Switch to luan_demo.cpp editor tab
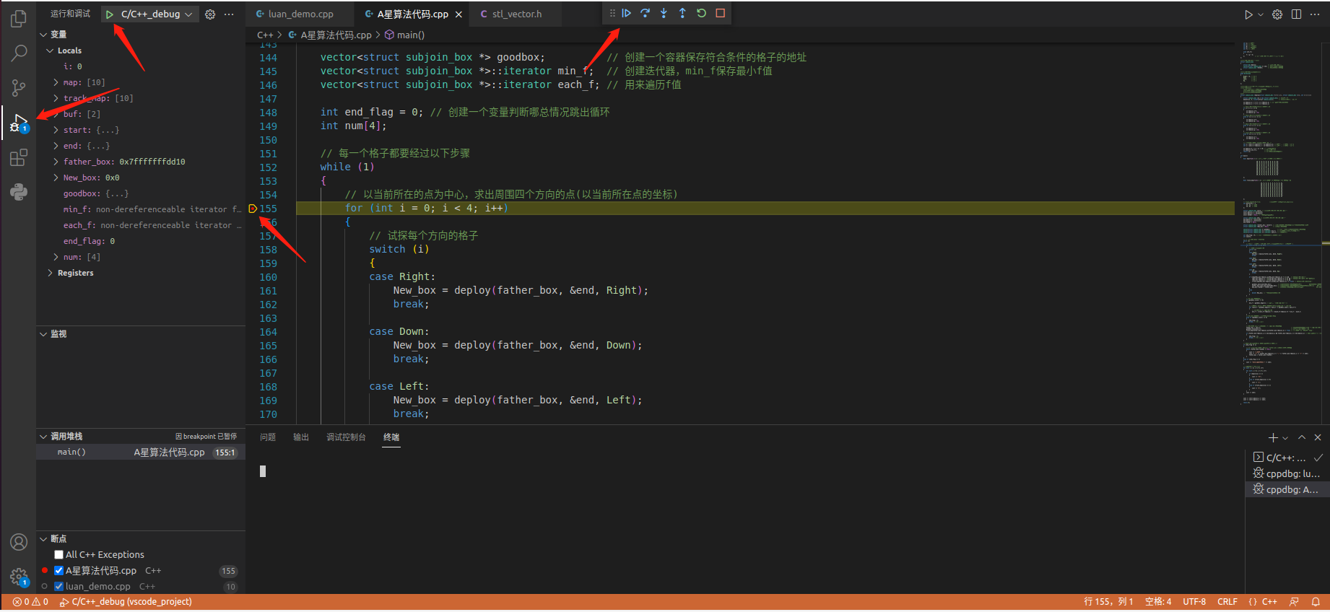Viewport: 1330px width, 612px height. pos(300,14)
